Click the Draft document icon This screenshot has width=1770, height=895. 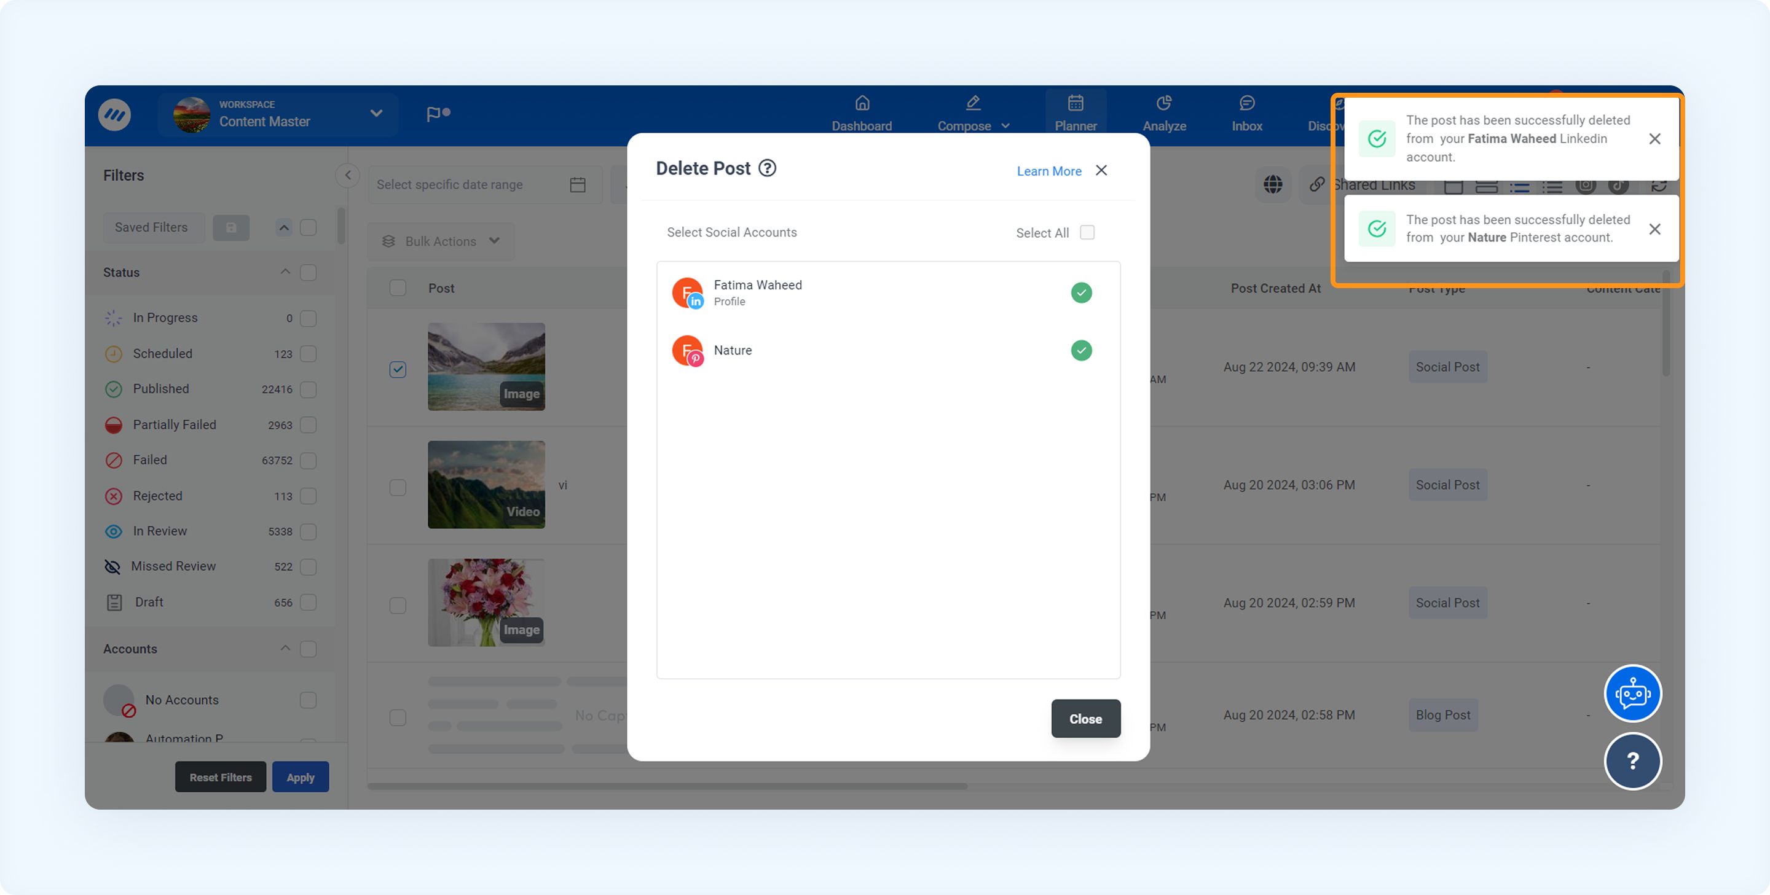[x=114, y=603]
